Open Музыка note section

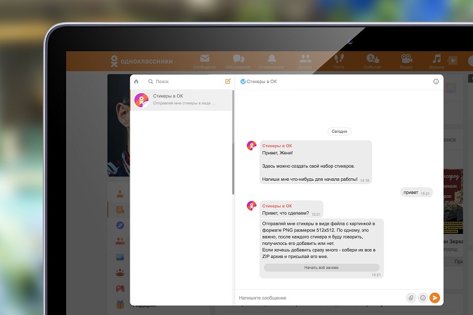(437, 61)
